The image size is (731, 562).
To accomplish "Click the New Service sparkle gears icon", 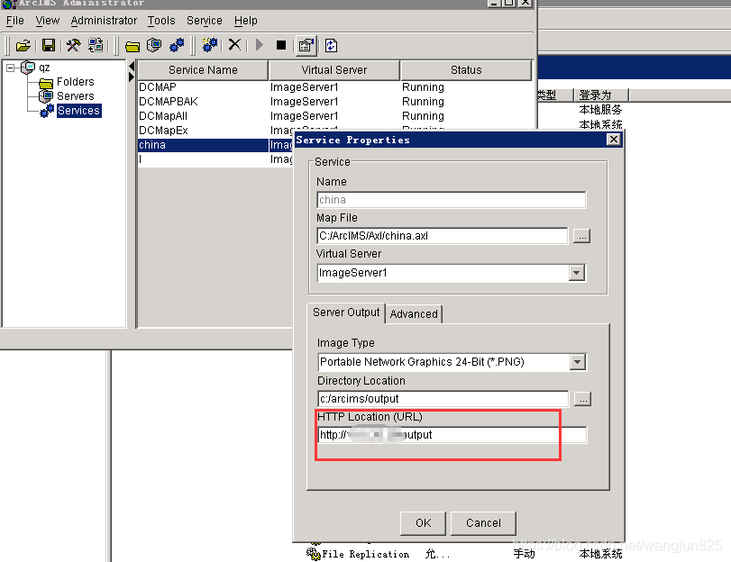I will [210, 45].
